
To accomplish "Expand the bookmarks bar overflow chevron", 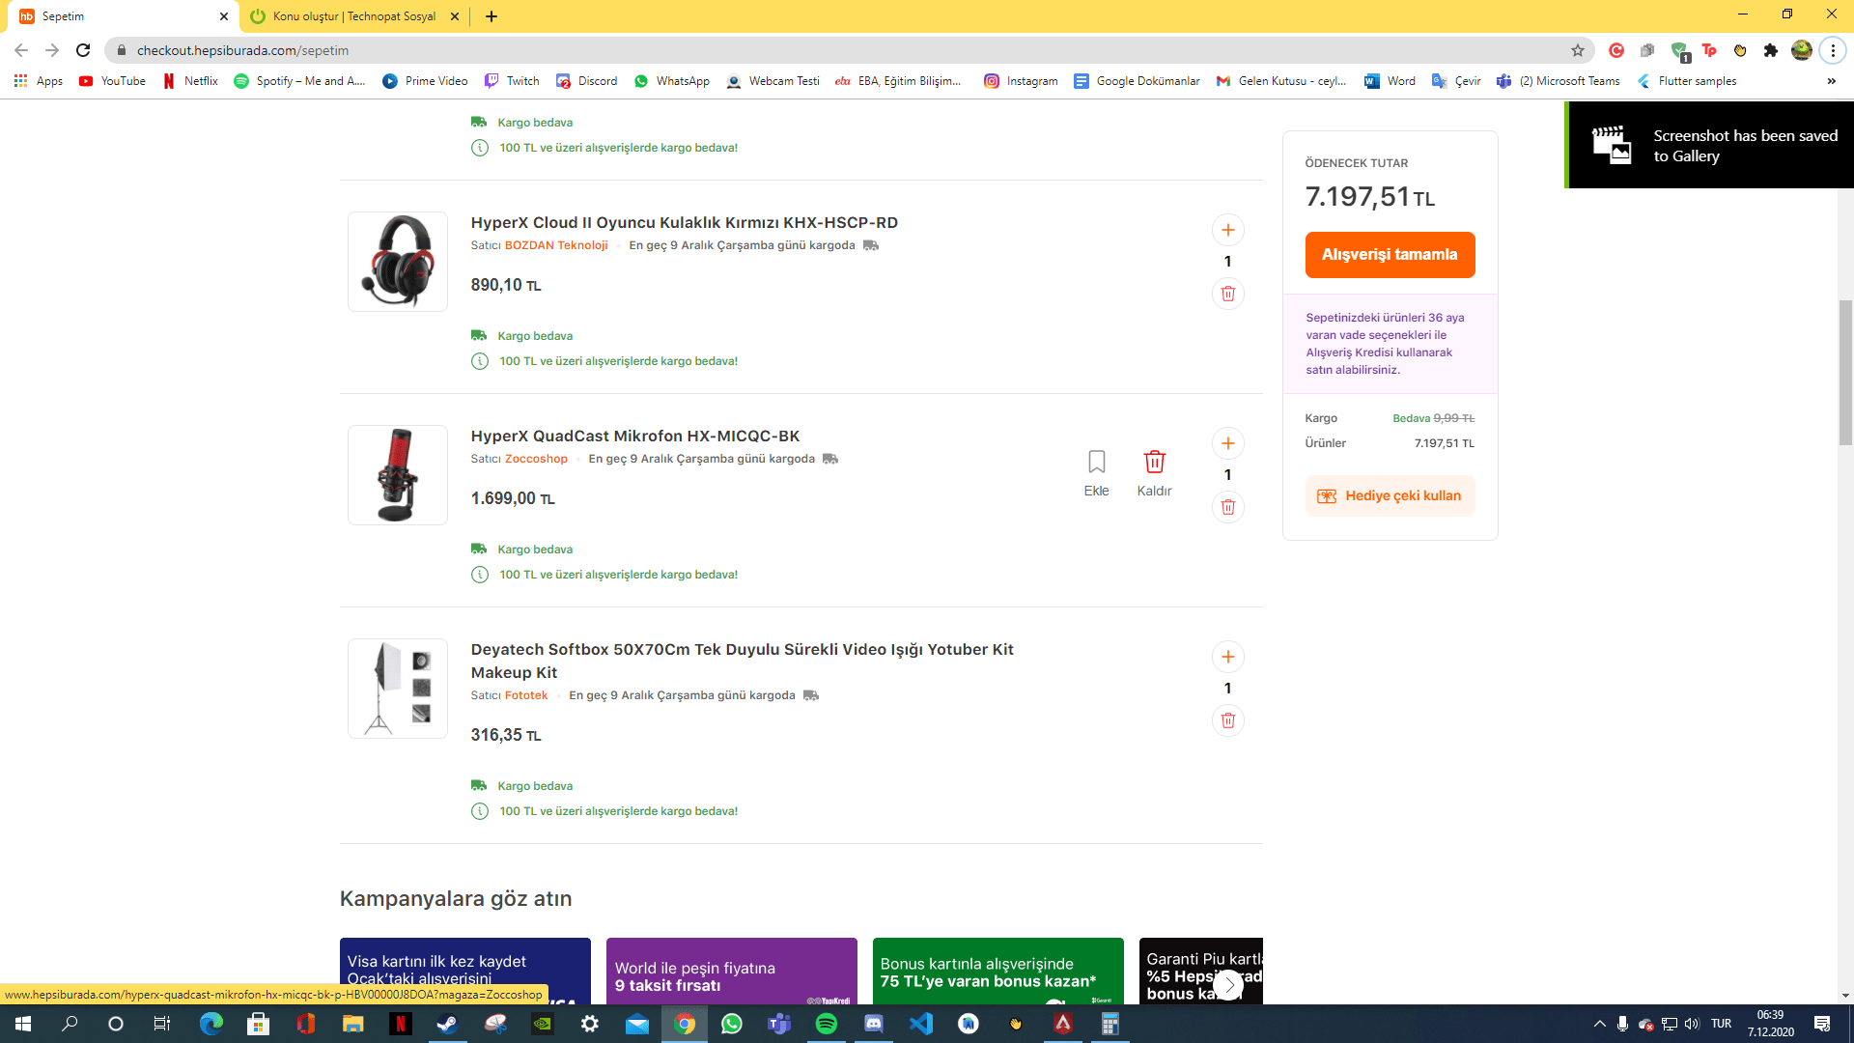I will (x=1831, y=81).
